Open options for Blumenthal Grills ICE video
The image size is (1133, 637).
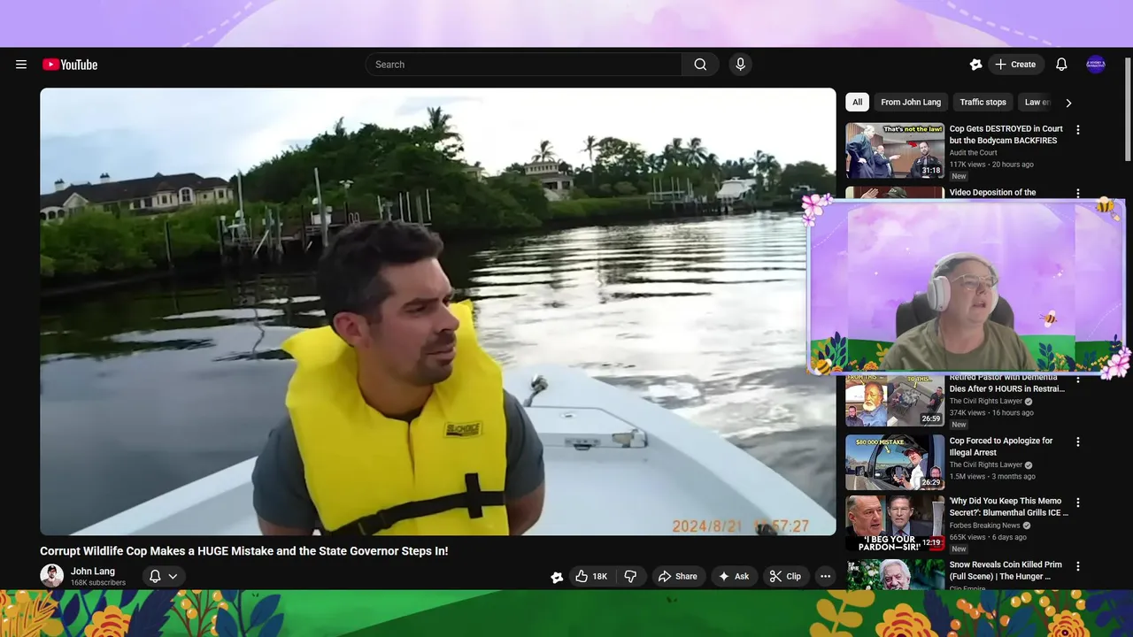[1078, 503]
